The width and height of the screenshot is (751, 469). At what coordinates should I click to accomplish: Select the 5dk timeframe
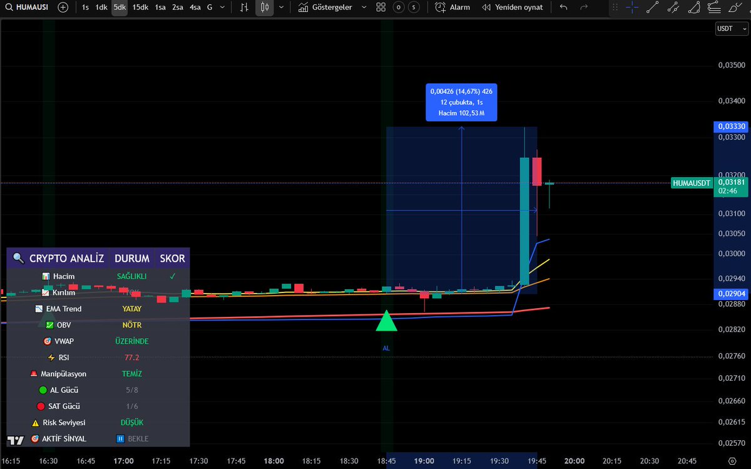[120, 8]
